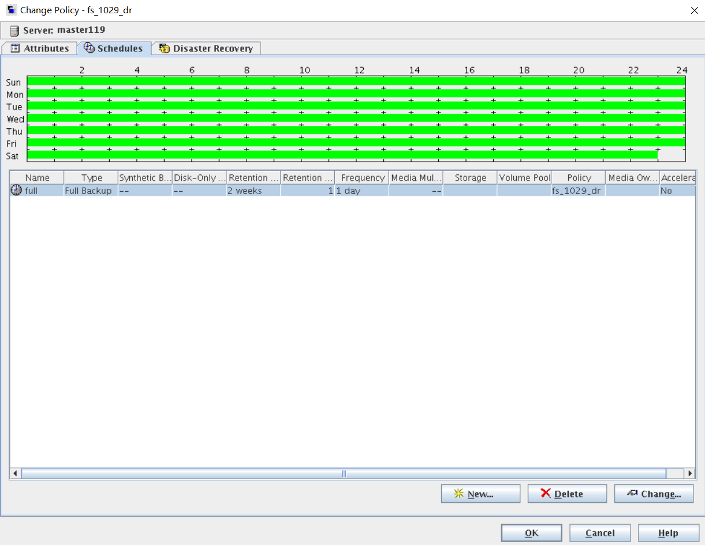Open the Change schedule dialog

[654, 494]
